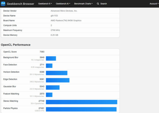Click the Feature Matching score bar
Viewport: 159px width, 113px height.
tap(49, 95)
